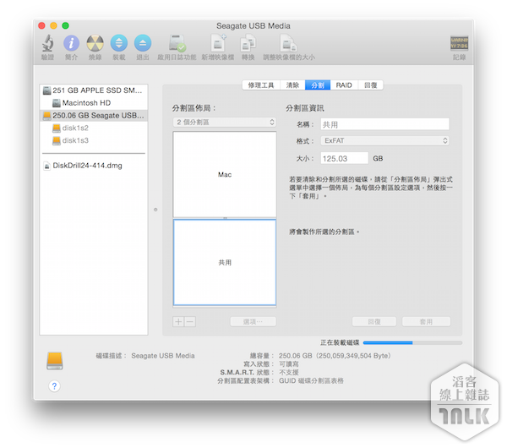Screen dimensions: 507x448
Task: Switch to the 清除 tab
Action: coord(292,85)
